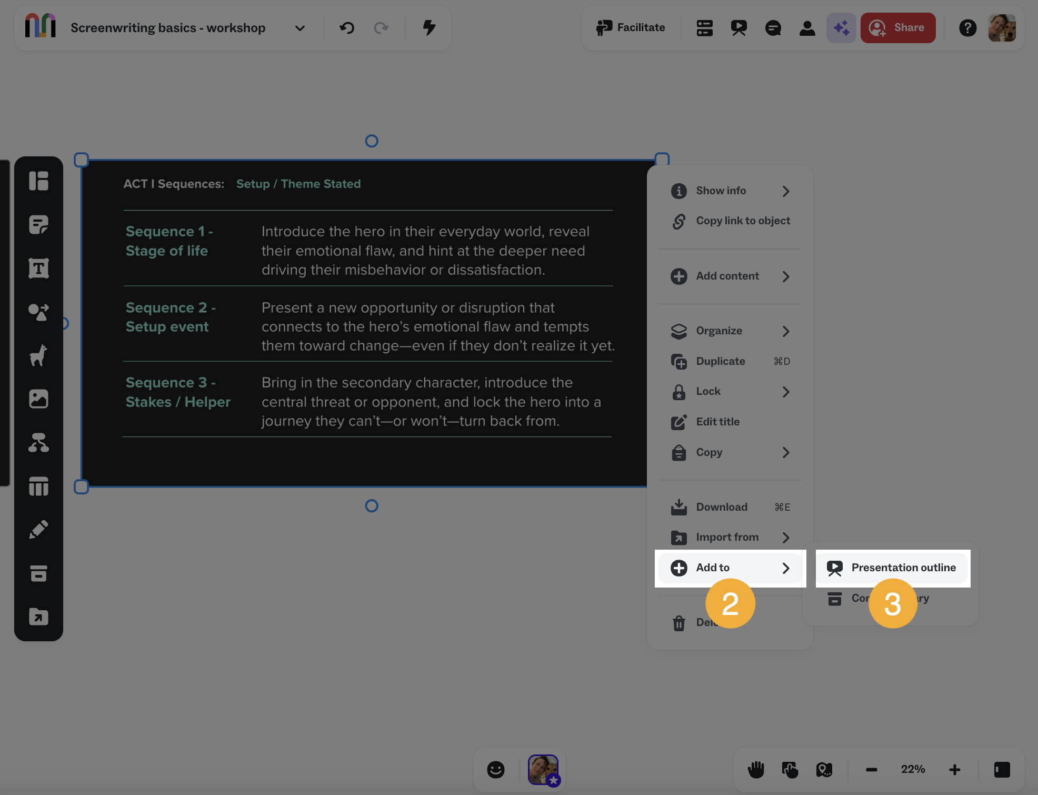Expand the Organize submenu

pos(730,331)
